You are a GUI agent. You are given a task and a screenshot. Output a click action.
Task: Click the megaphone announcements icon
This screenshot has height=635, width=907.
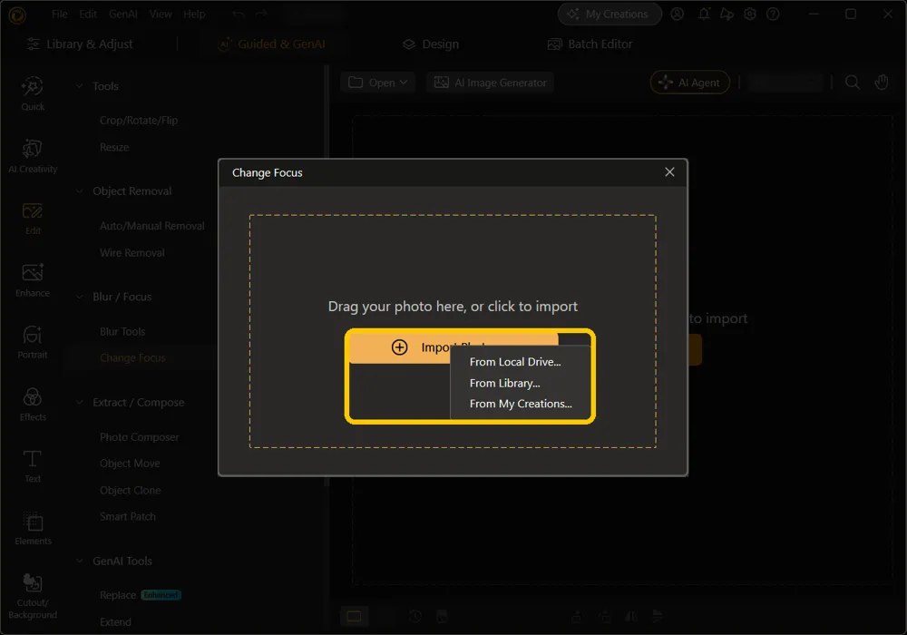pyautogui.click(x=727, y=14)
